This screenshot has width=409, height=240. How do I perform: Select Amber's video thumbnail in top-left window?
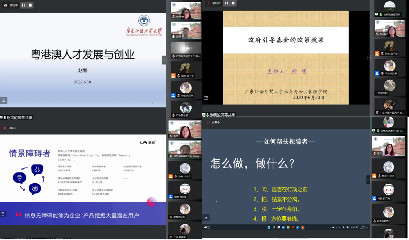186,11
